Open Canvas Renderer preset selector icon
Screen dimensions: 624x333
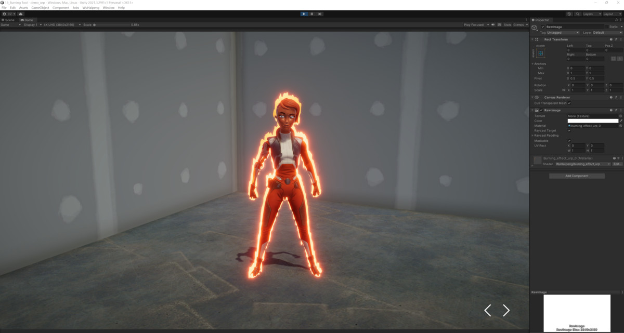(x=616, y=98)
